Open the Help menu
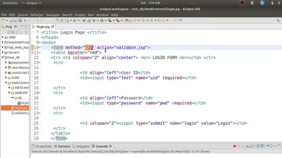 [x=114, y=15]
